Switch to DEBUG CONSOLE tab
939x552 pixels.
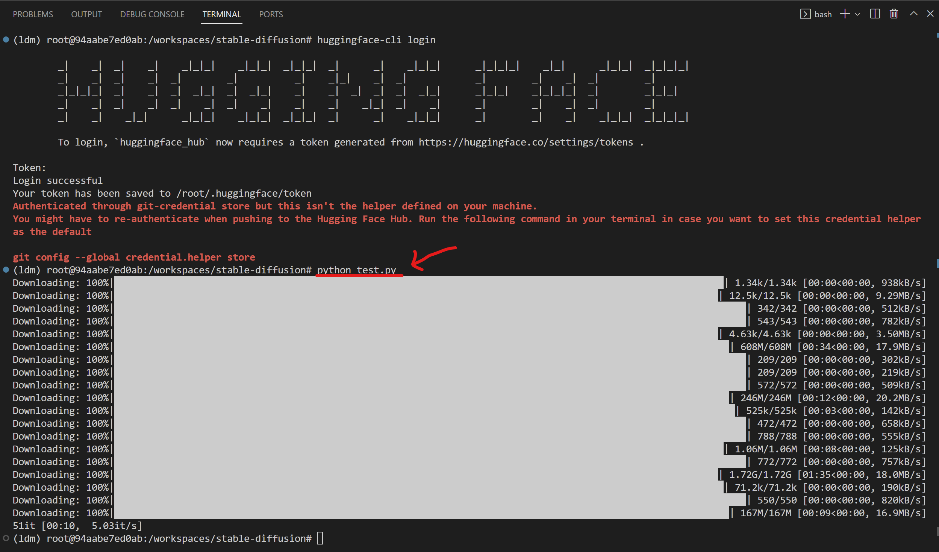[152, 14]
